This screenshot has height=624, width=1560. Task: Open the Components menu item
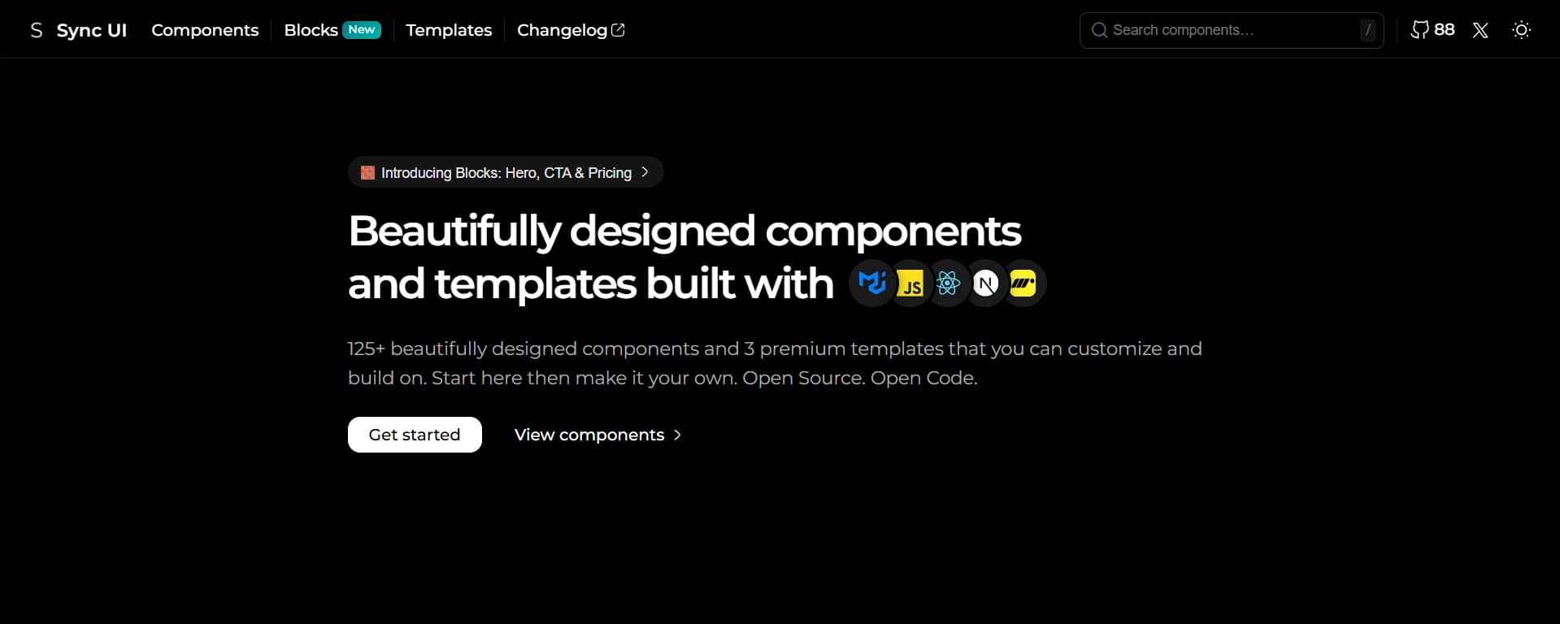click(205, 30)
